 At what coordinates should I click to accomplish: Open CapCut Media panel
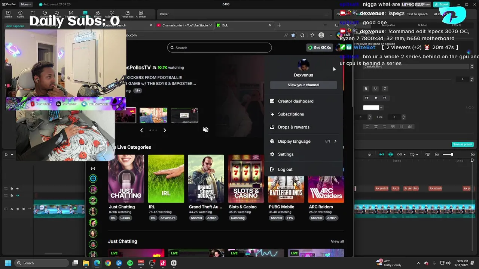click(x=8, y=14)
